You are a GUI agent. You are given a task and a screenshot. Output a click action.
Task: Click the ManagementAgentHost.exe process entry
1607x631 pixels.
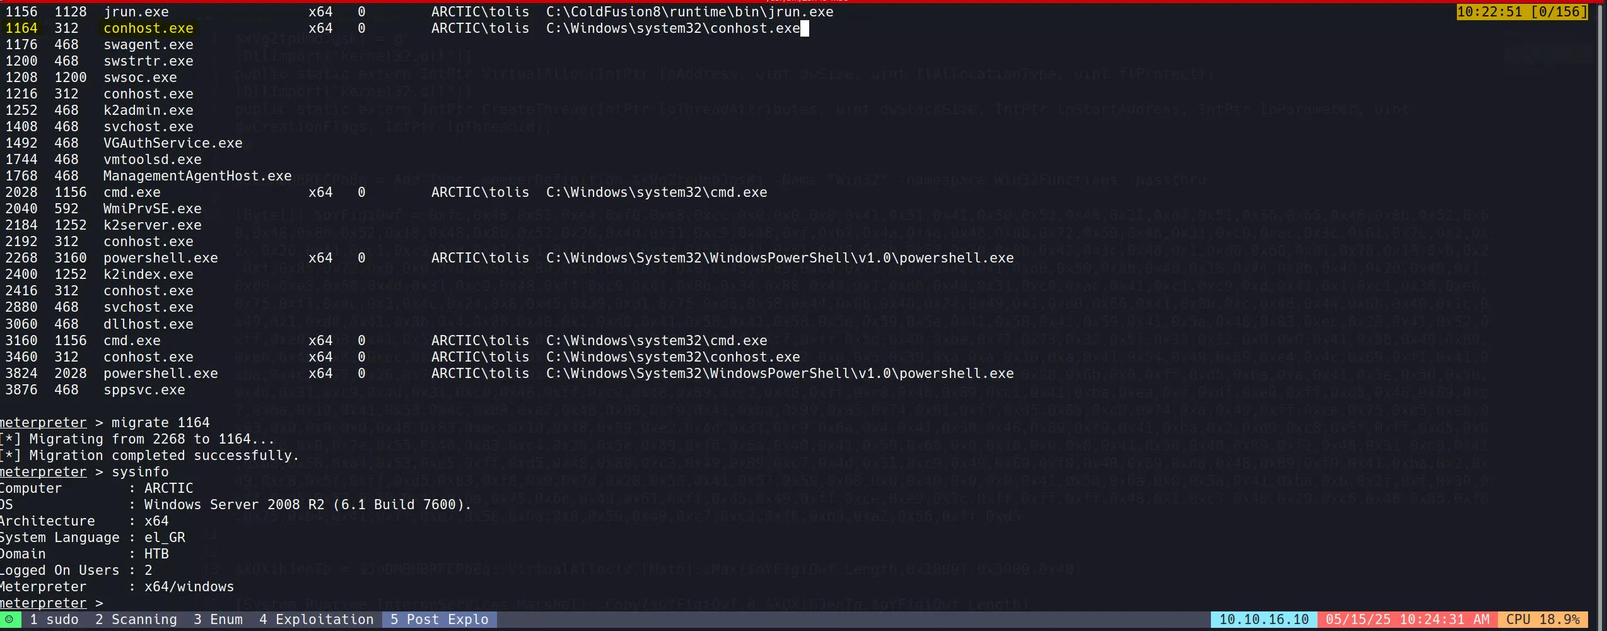click(197, 176)
